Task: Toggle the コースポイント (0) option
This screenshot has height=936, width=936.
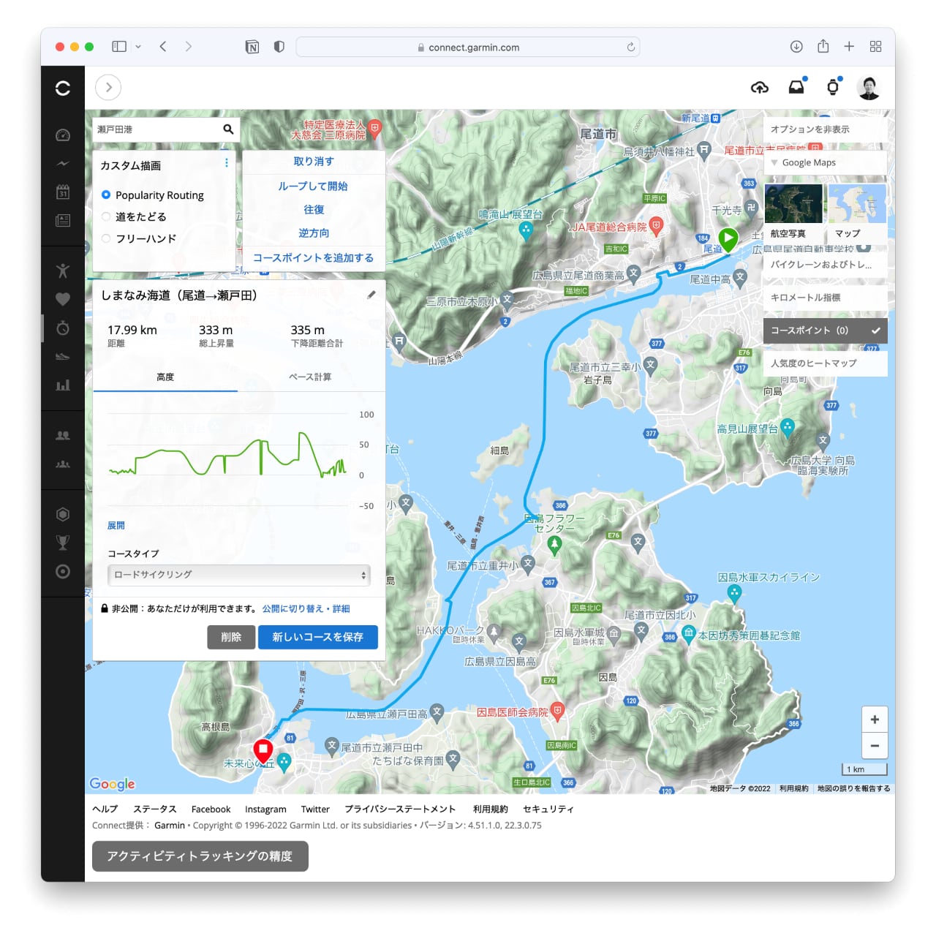Action: pyautogui.click(x=825, y=331)
